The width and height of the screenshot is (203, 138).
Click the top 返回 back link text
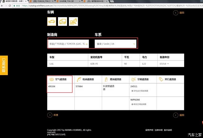[x=182, y=13]
